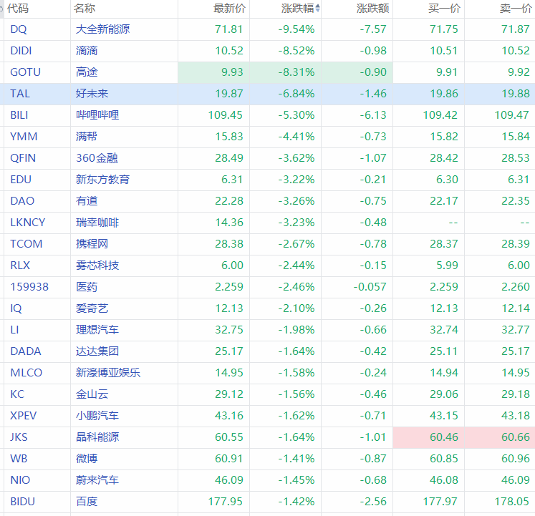
Task: Select the highlighted 好未来 row
Action: [x=92, y=94]
